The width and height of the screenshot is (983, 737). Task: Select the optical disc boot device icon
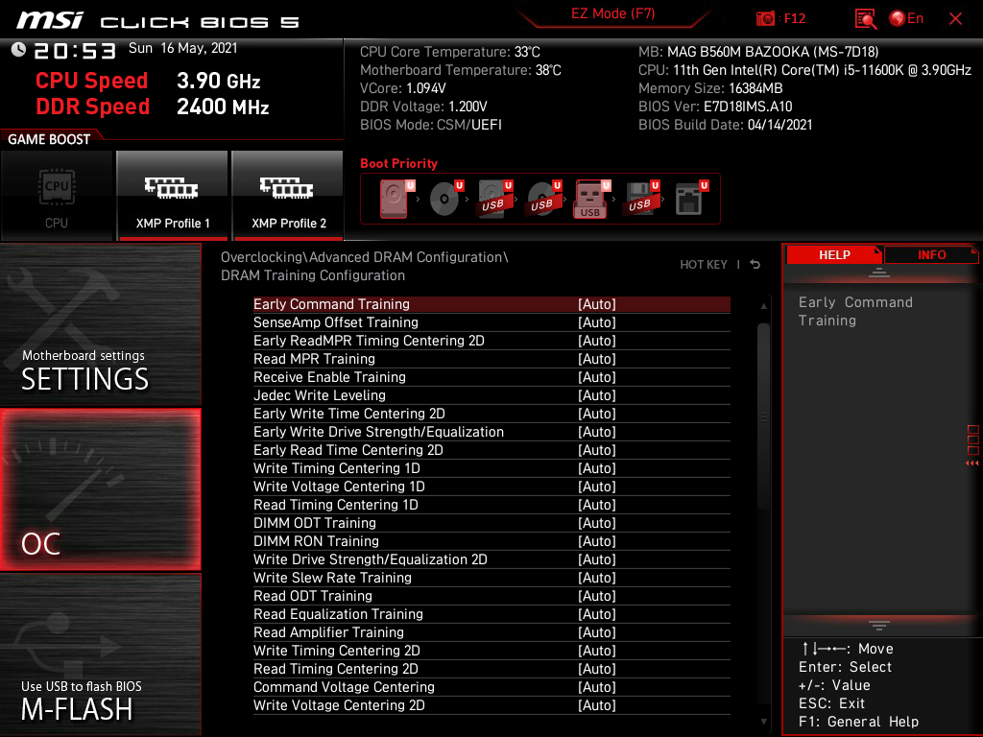point(446,199)
